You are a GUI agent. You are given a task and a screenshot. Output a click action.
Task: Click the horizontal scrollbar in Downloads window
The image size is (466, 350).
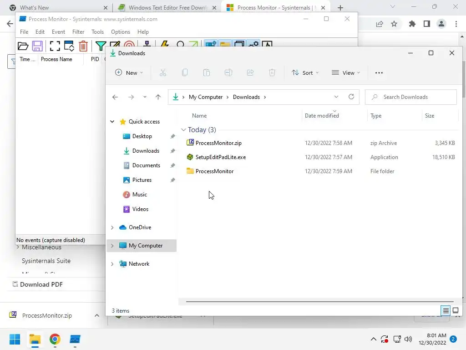tap(319, 302)
